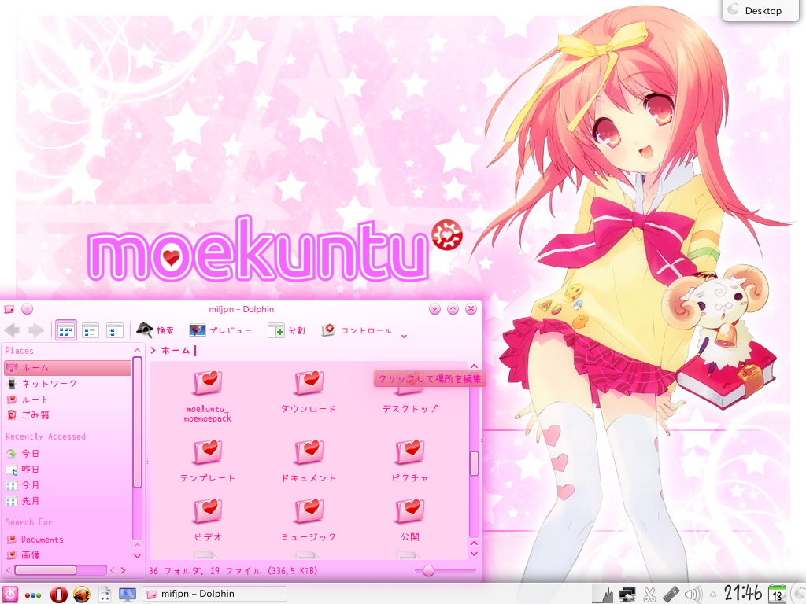Launch Opera from the taskbar

click(x=58, y=595)
